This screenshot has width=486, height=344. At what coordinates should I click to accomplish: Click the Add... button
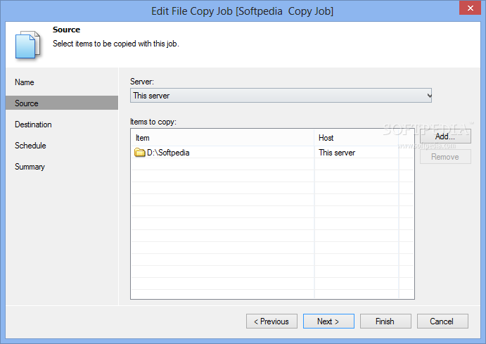tap(445, 136)
